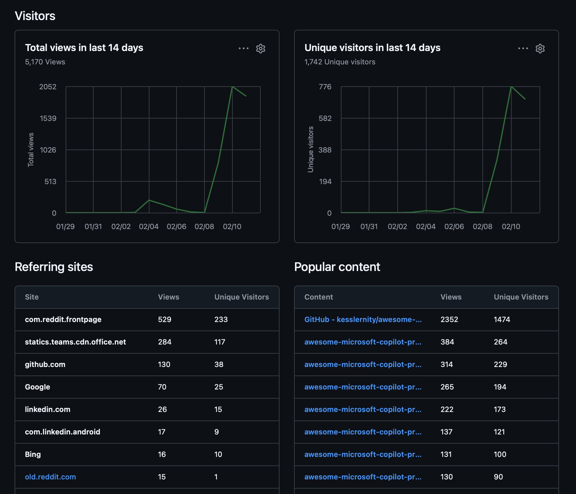The width and height of the screenshot is (576, 494).
Task: Click the 02/10 date label on Total views chart
Action: click(232, 226)
